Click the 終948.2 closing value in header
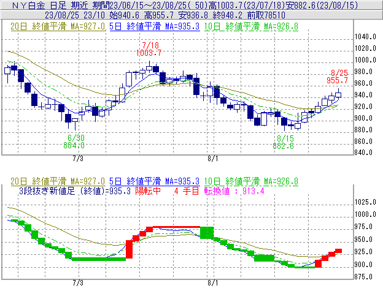This screenshot has height=291, width=383. pos(228,15)
